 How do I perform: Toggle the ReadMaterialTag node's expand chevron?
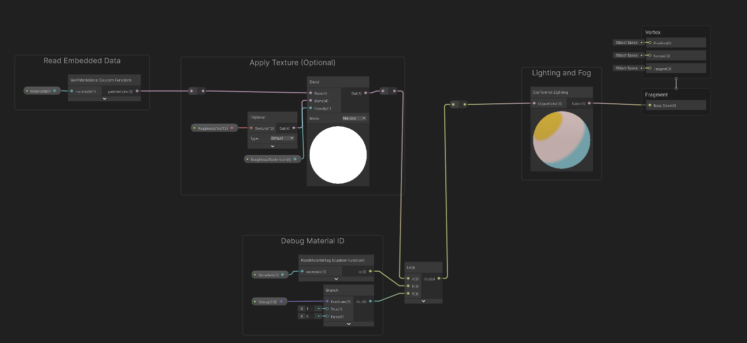(336, 278)
